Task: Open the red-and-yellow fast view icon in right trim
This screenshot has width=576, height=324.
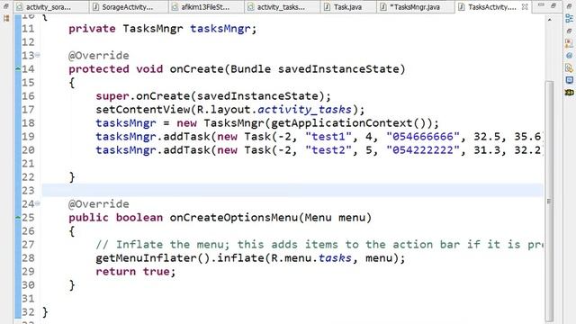Action: [x=569, y=43]
